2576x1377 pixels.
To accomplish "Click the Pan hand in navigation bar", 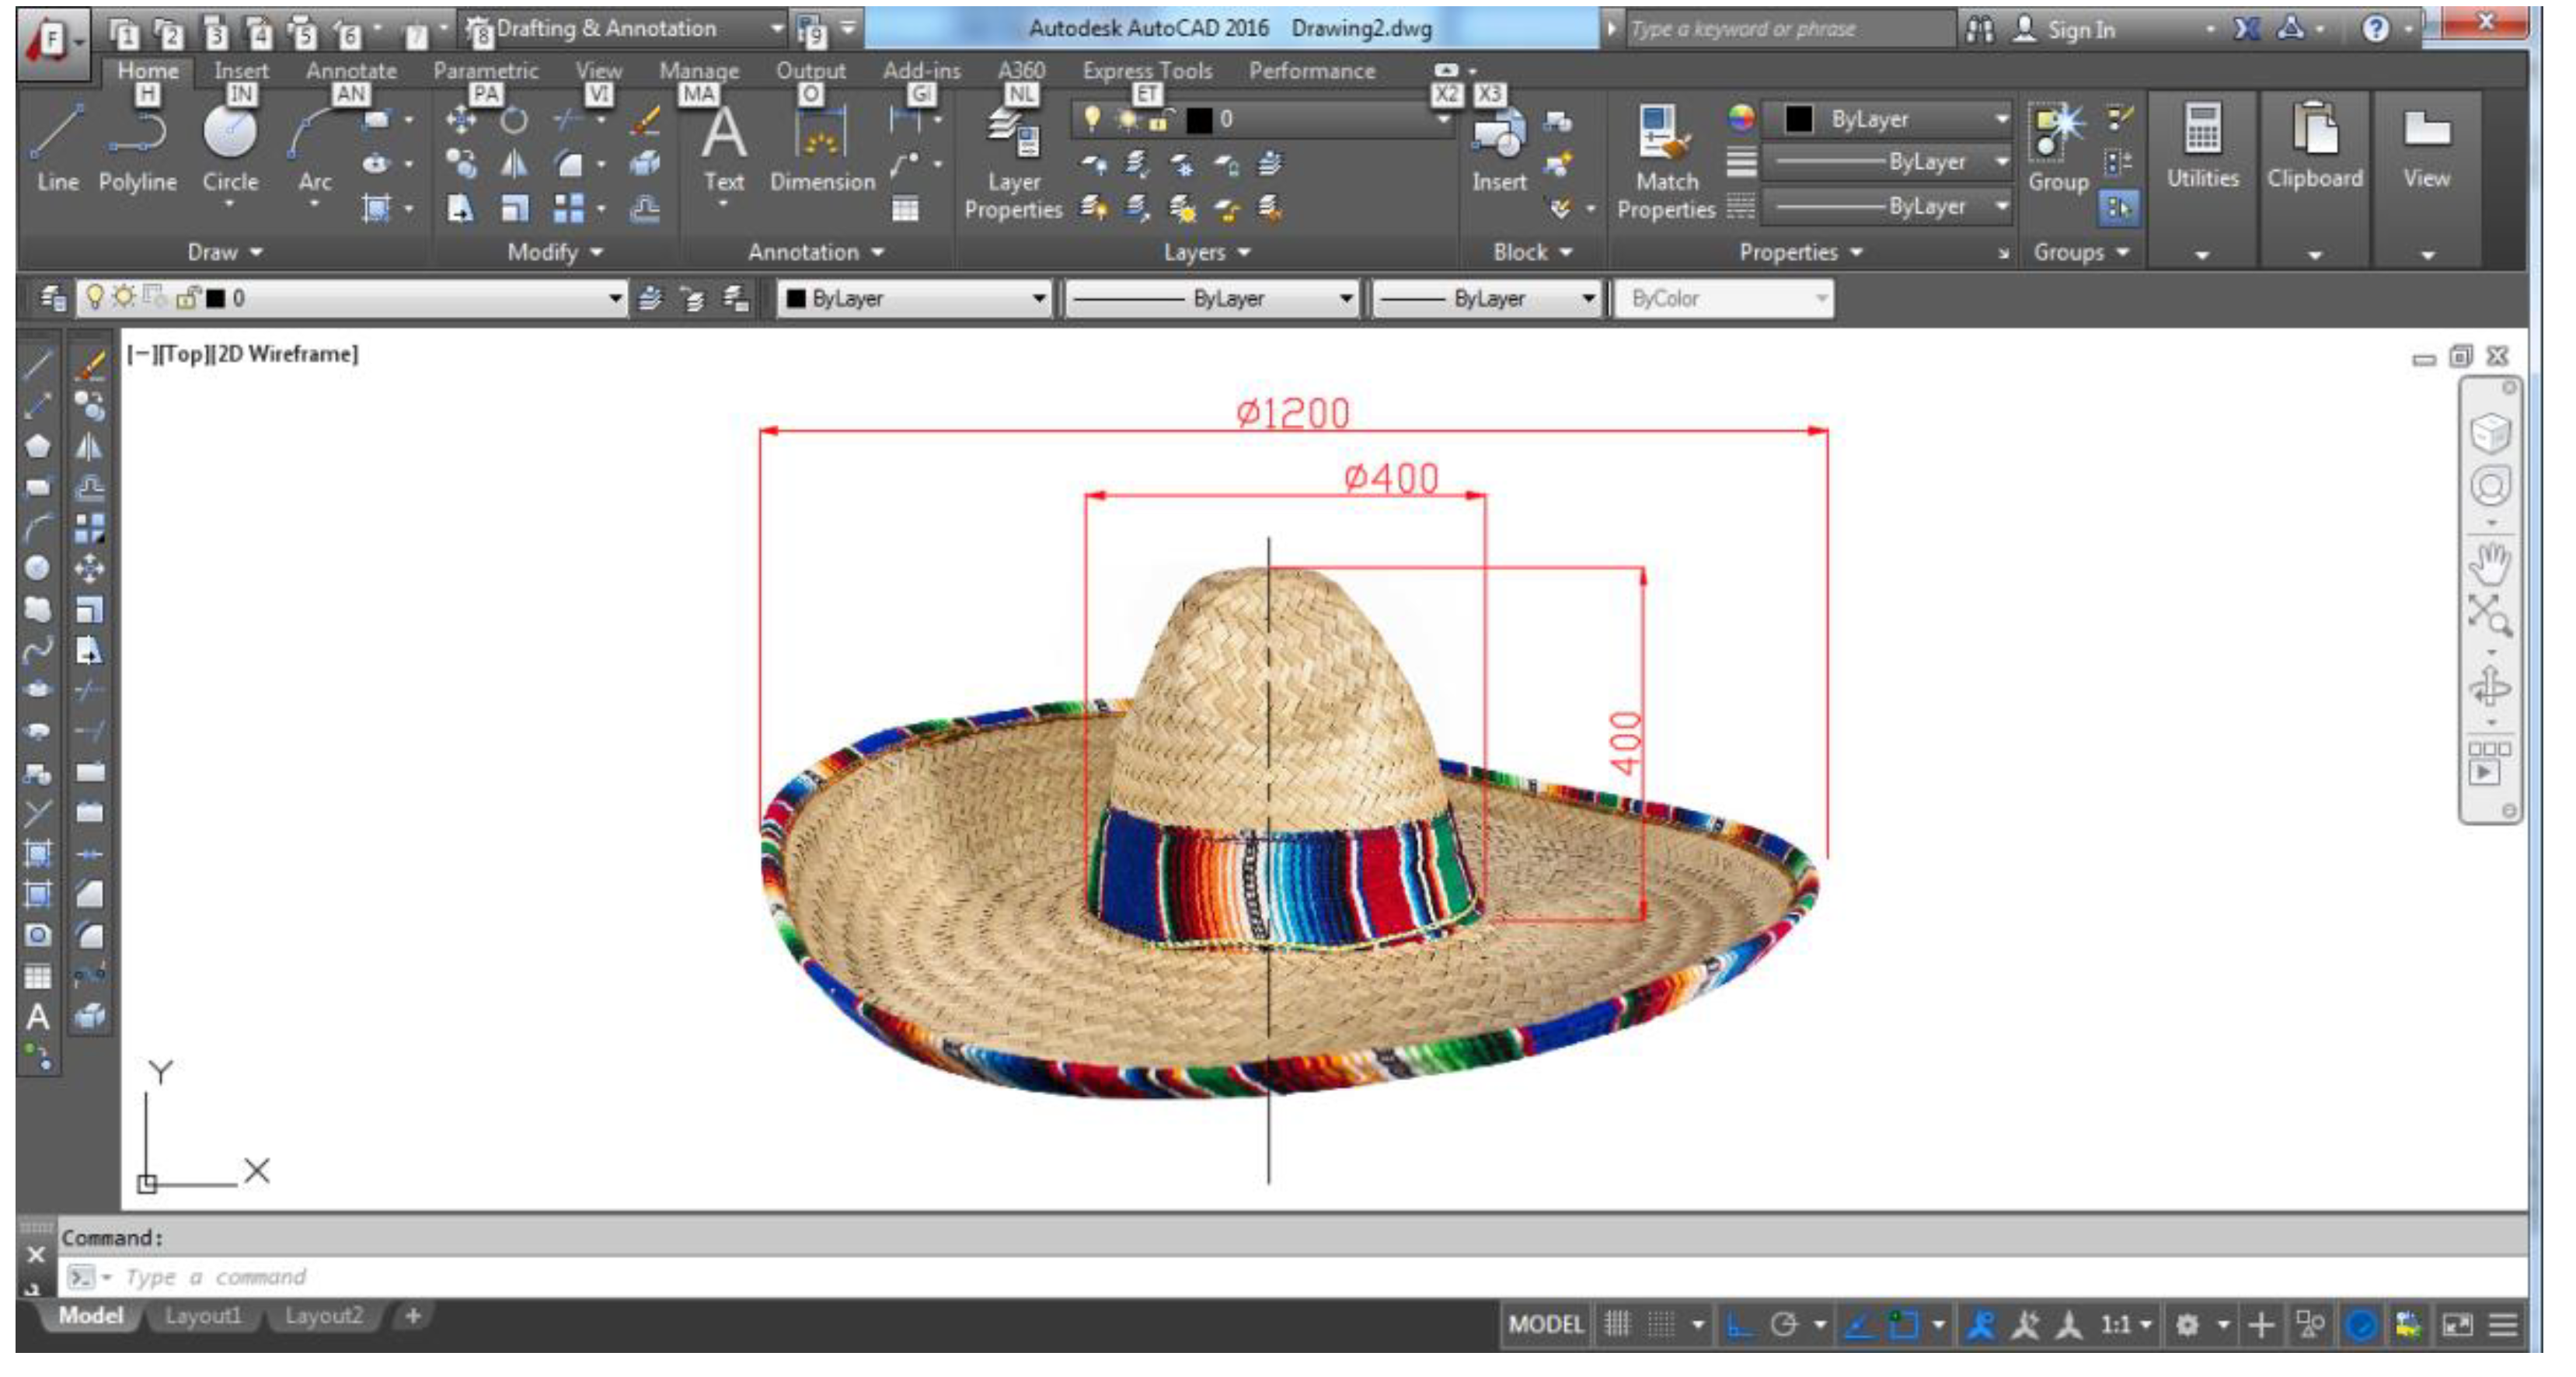I will [x=2489, y=562].
